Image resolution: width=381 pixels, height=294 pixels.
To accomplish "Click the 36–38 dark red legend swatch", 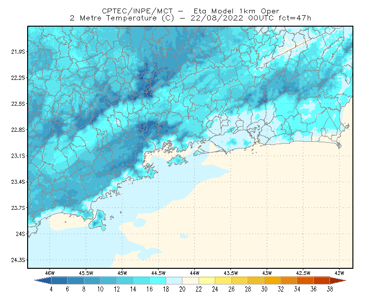I will click(x=322, y=281).
